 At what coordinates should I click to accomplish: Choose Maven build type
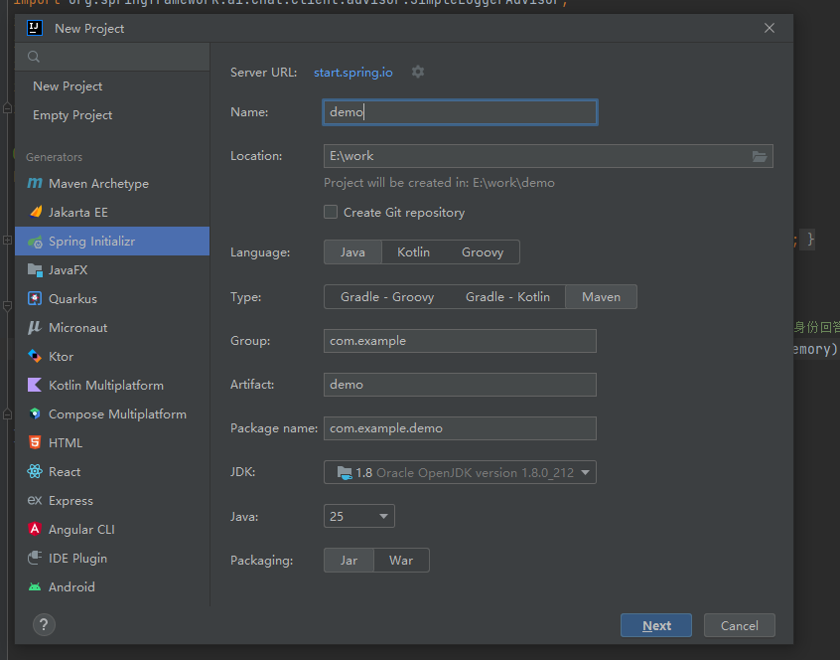pos(601,296)
